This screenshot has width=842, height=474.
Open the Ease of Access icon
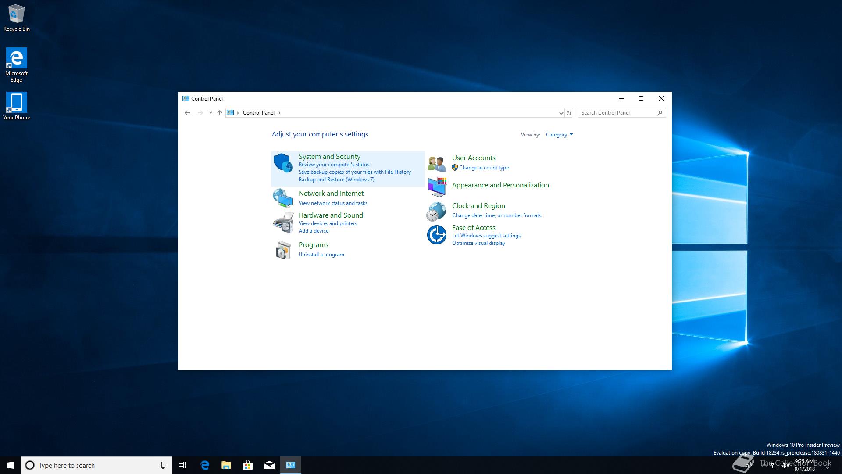[436, 235]
